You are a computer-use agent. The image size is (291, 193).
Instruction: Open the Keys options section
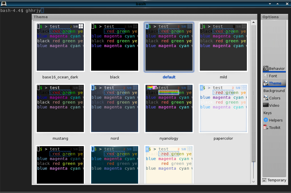[x=274, y=113]
